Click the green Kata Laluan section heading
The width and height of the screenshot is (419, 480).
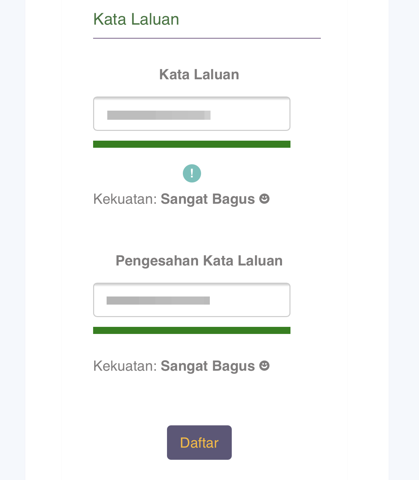(136, 19)
